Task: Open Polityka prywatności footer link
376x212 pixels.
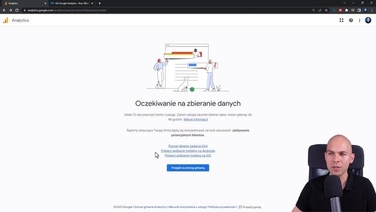Action: 222,207
